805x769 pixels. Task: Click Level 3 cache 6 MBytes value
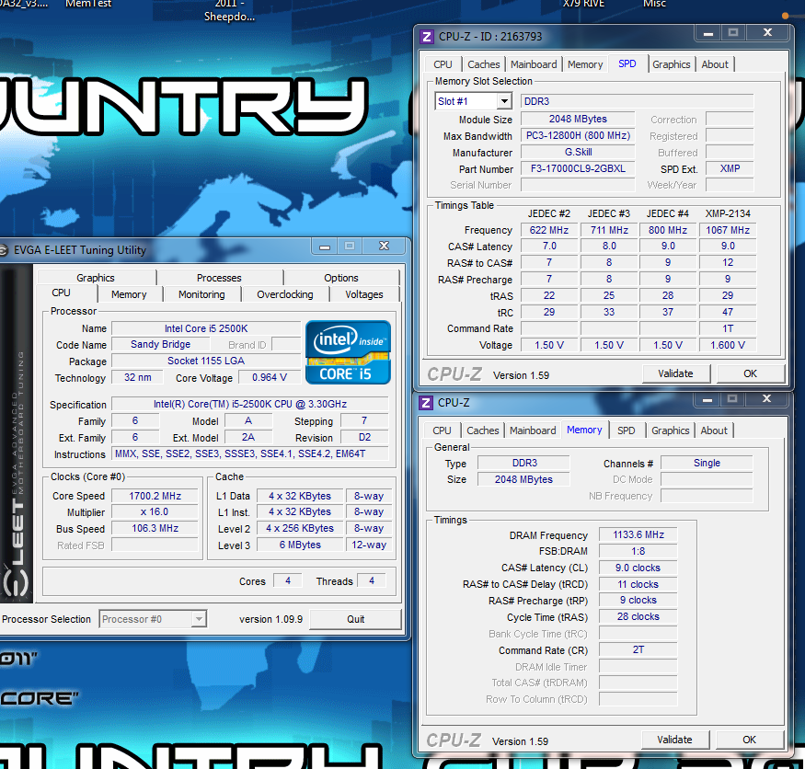point(300,545)
